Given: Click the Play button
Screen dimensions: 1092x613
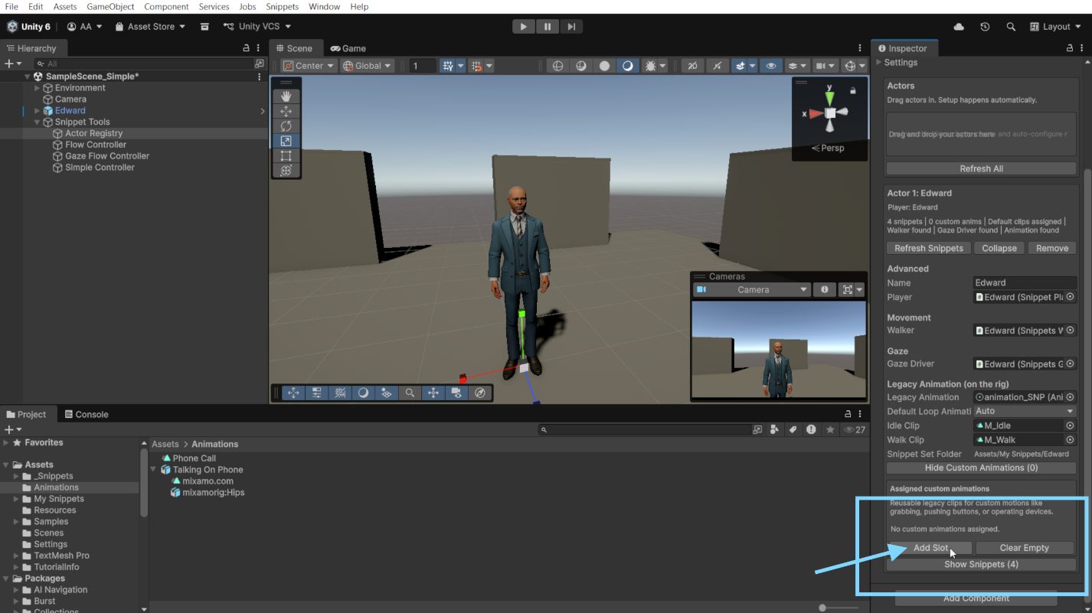Looking at the screenshot, I should click(x=523, y=27).
